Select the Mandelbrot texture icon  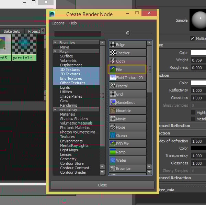113,102
